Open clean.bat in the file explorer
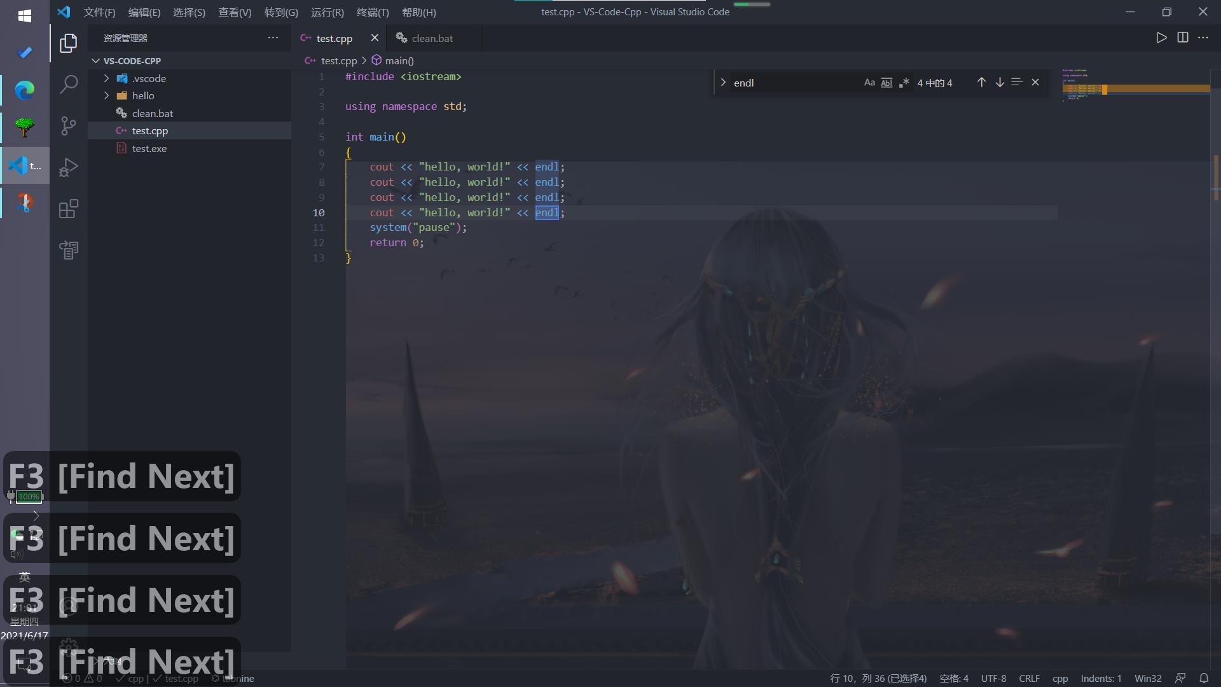The height and width of the screenshot is (687, 1221). (x=190, y=113)
